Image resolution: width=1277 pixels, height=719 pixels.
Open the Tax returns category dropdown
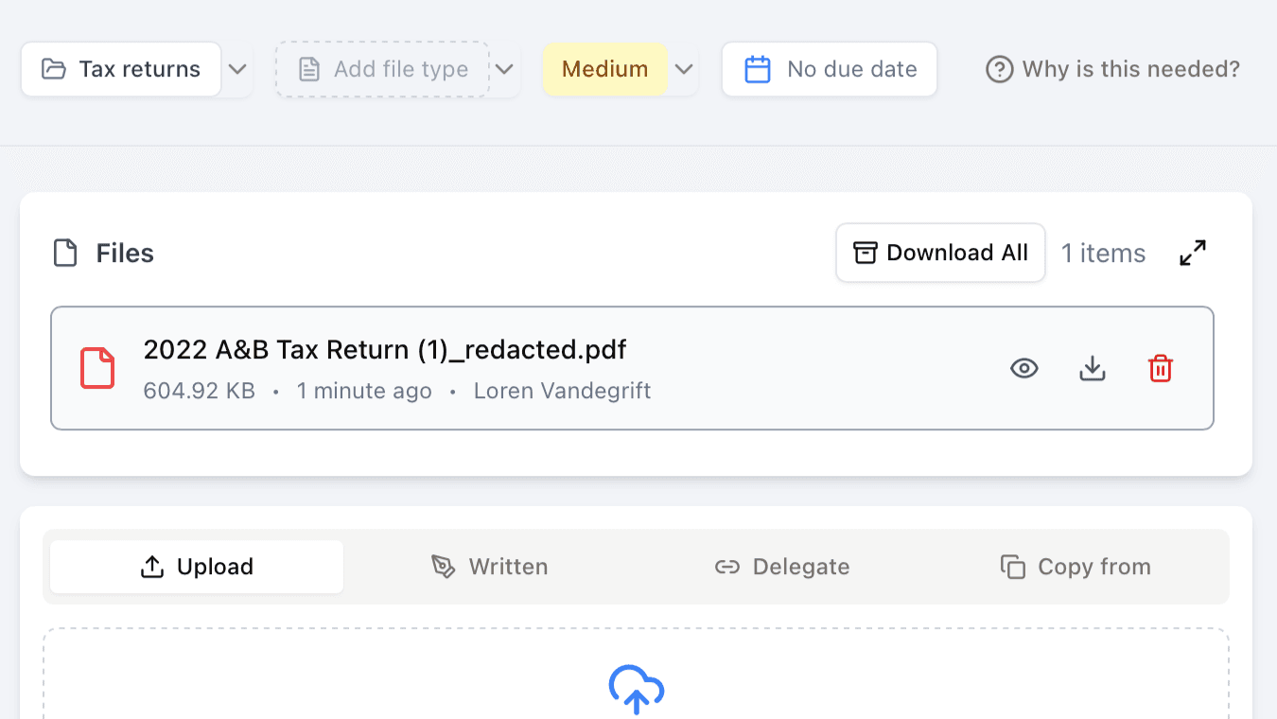click(x=236, y=68)
